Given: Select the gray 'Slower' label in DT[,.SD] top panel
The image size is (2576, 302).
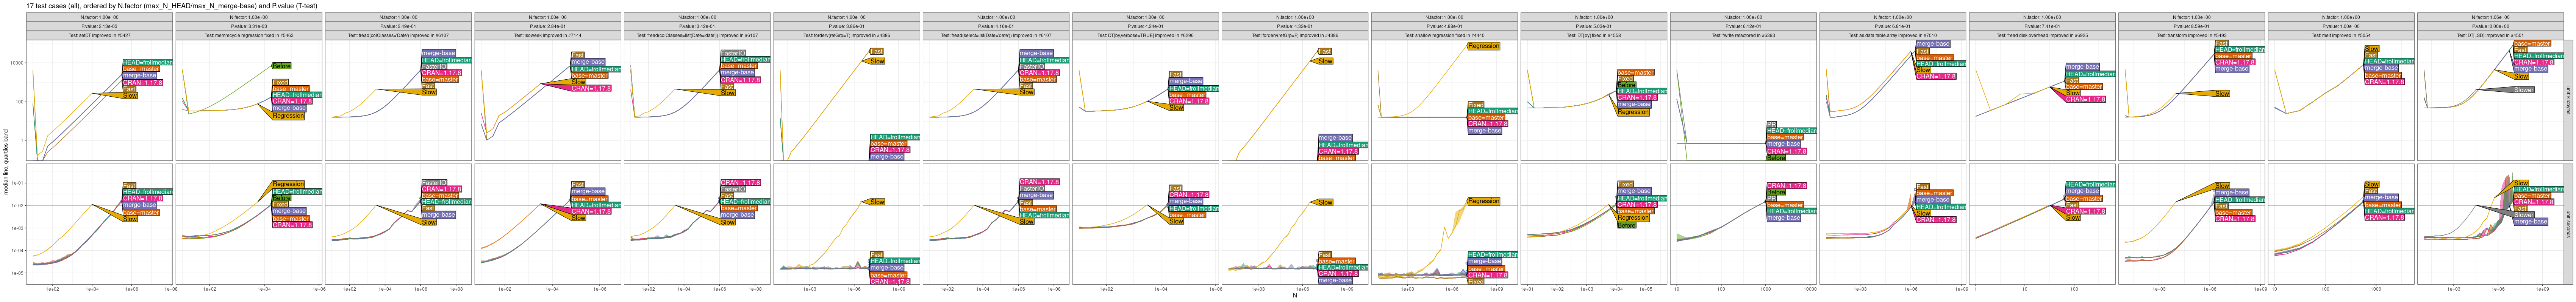Looking at the screenshot, I should tap(2523, 90).
